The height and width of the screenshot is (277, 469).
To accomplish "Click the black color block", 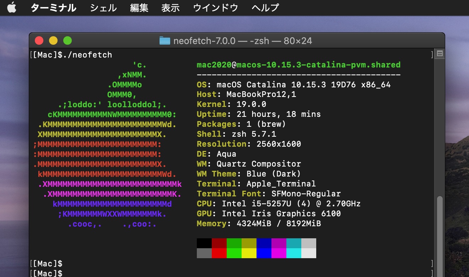I will (204, 243).
